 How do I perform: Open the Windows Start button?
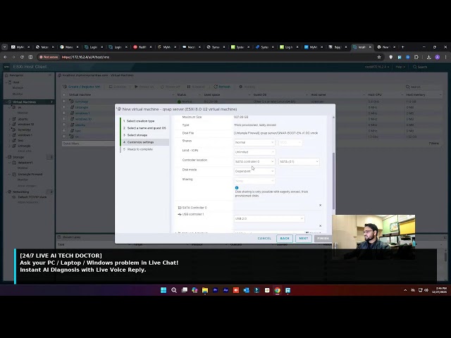coord(163,290)
